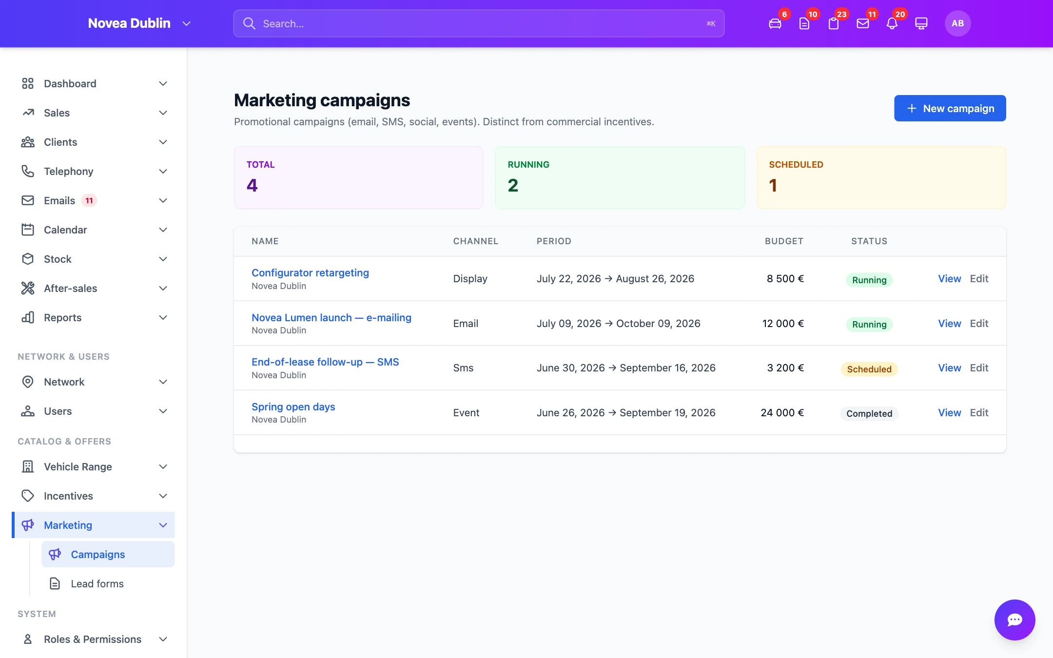The width and height of the screenshot is (1053, 658).
Task: Open the documents icon with badge 10
Action: coord(804,23)
